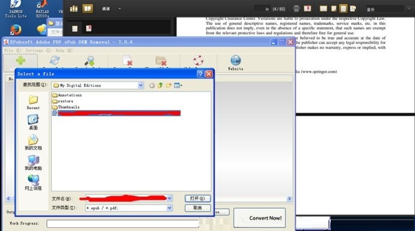Click the search-and-add magnifier toolbar icon

tap(90, 61)
